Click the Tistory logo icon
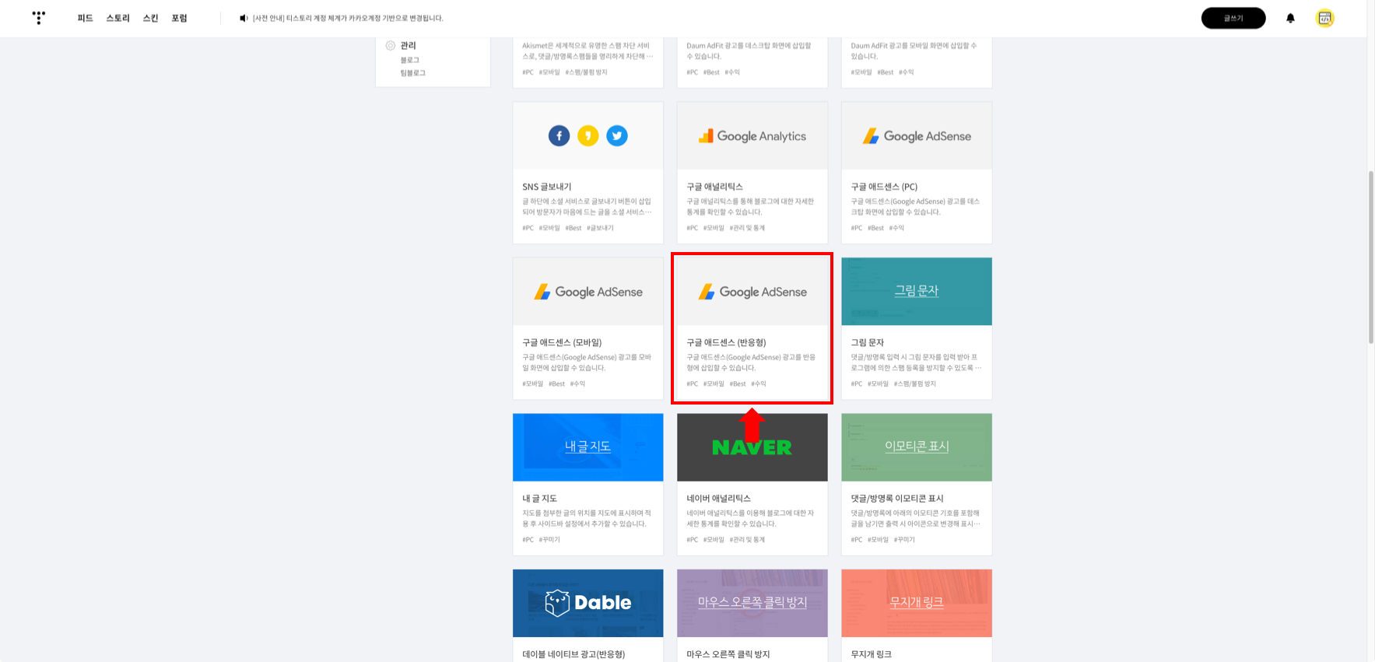The height and width of the screenshot is (662, 1375). [39, 17]
